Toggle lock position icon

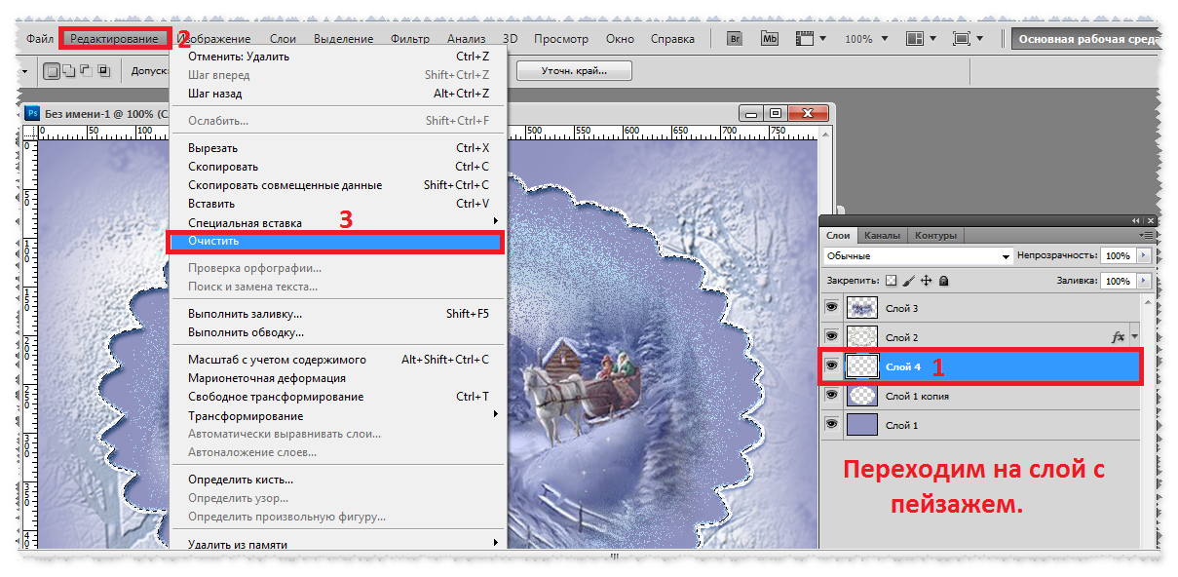926,281
